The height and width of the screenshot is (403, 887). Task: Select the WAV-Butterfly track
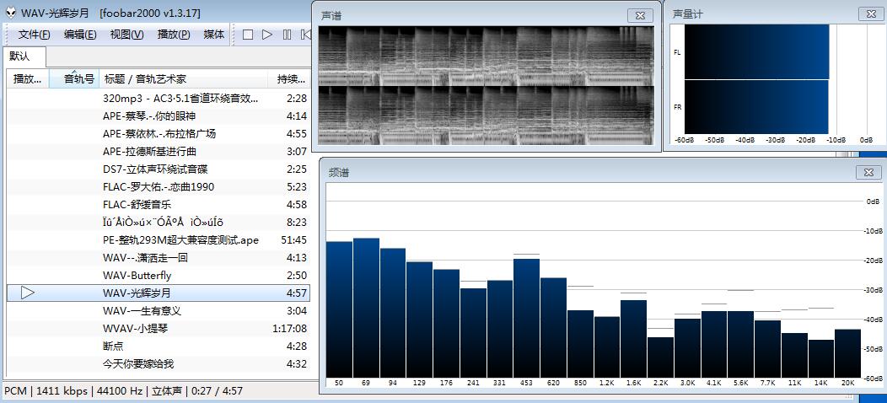[137, 276]
